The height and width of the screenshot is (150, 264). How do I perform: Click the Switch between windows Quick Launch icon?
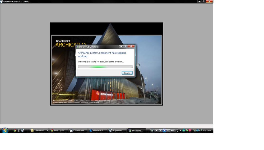18,130
